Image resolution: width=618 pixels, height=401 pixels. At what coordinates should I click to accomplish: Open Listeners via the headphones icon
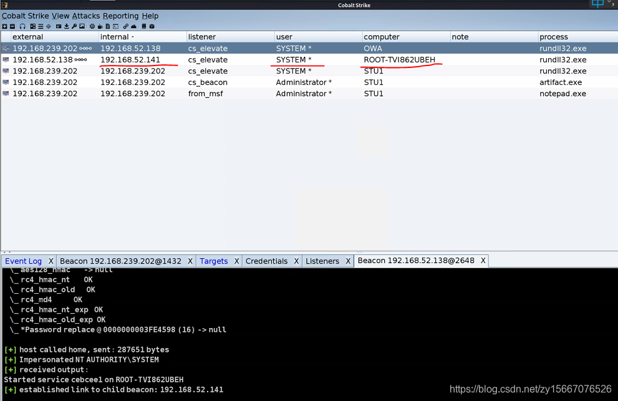22,26
